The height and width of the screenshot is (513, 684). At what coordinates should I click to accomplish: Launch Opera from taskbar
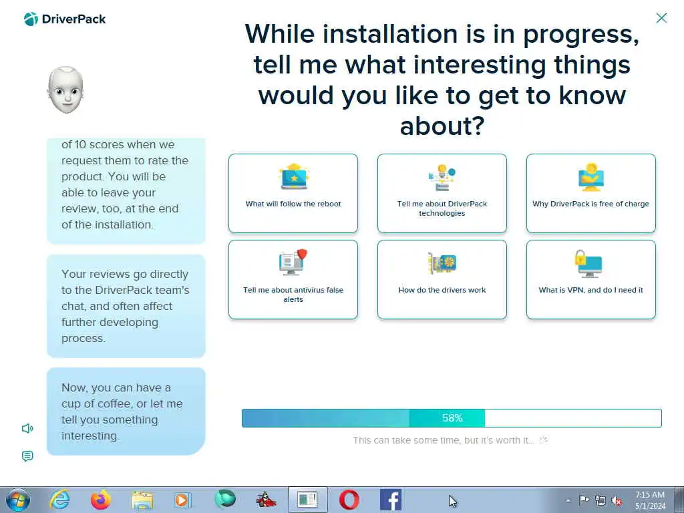[x=349, y=500]
